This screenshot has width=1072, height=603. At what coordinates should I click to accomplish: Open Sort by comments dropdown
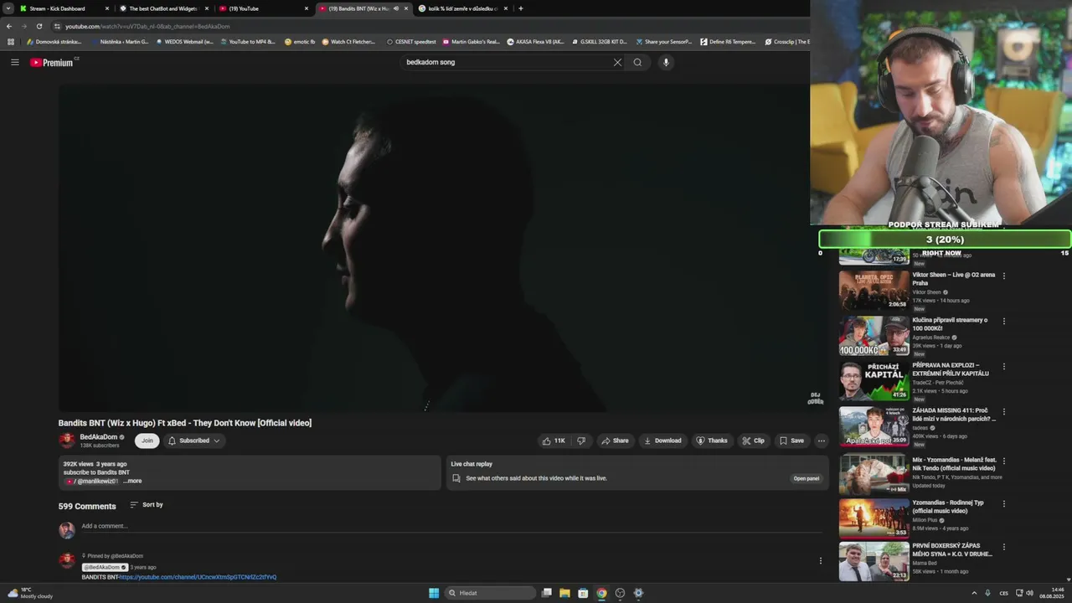147,505
